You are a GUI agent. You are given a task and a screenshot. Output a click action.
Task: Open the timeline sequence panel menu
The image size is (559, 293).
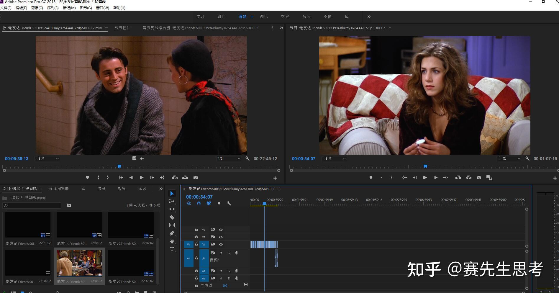[x=279, y=189]
